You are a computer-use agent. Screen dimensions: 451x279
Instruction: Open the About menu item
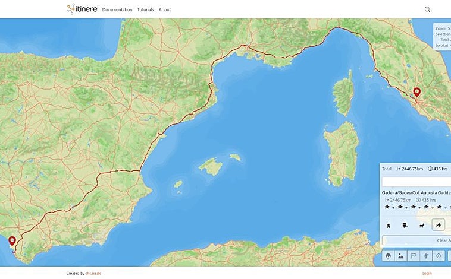(x=165, y=9)
